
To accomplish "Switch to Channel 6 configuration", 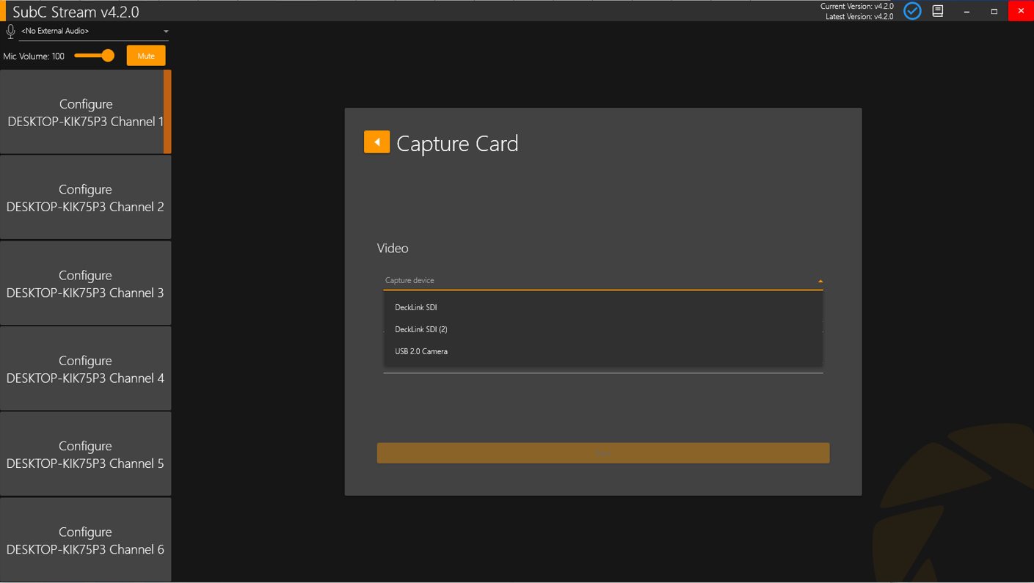I will tap(85, 540).
